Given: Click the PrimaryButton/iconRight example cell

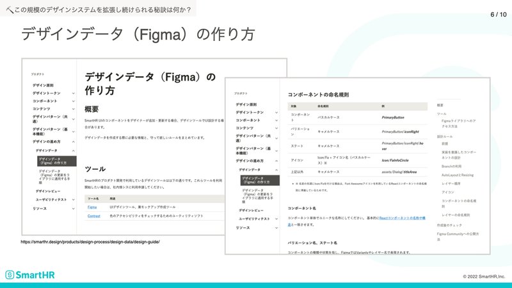Looking at the screenshot, I should [x=400, y=132].
